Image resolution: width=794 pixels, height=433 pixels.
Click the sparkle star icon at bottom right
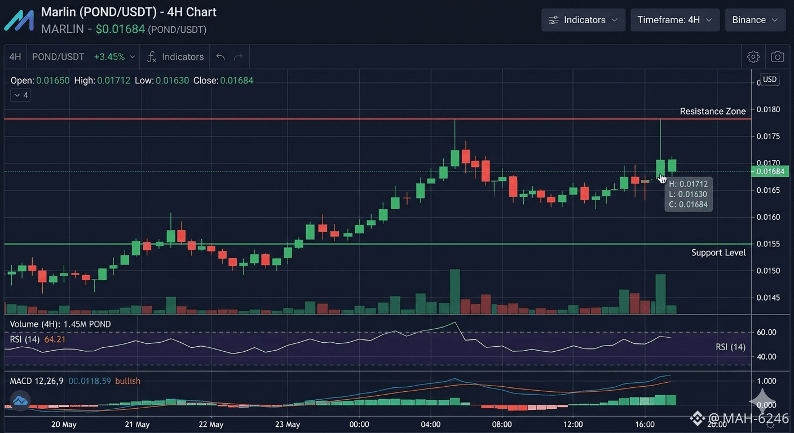coord(763,401)
